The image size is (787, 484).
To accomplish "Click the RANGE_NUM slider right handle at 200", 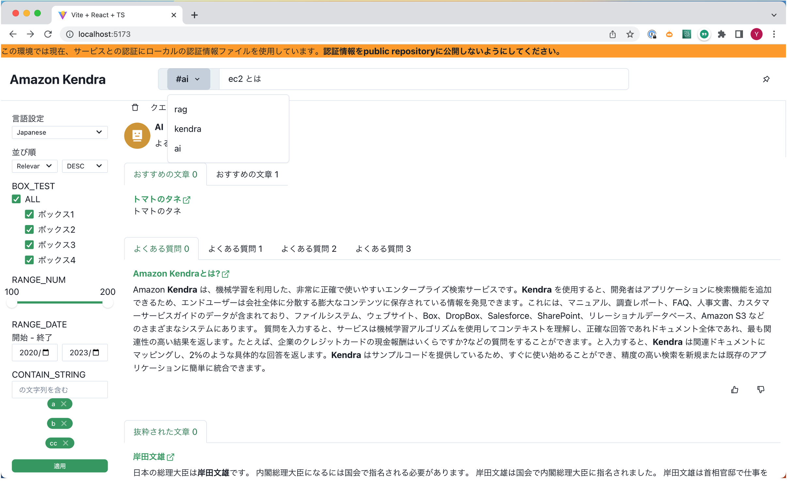I will tap(108, 303).
